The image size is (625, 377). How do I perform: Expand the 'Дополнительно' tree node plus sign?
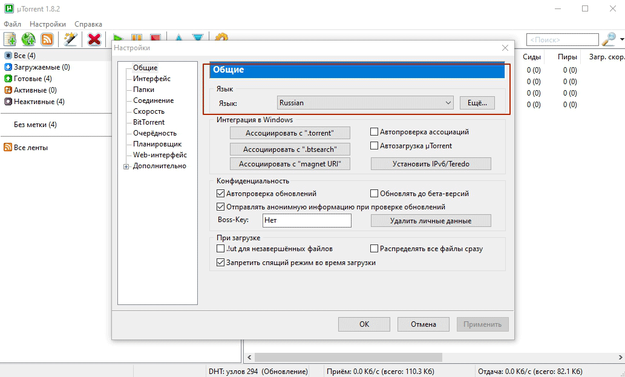click(126, 166)
